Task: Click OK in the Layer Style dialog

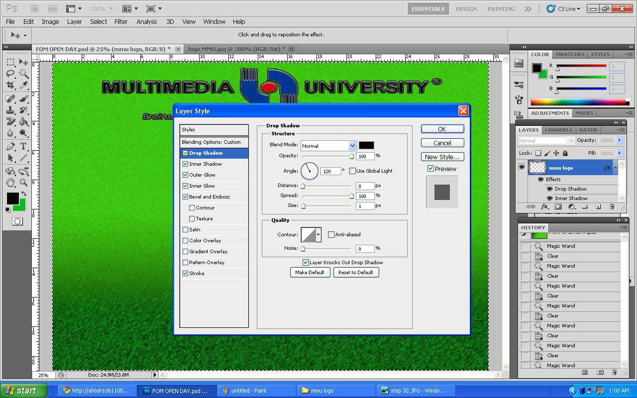Action: pos(442,129)
